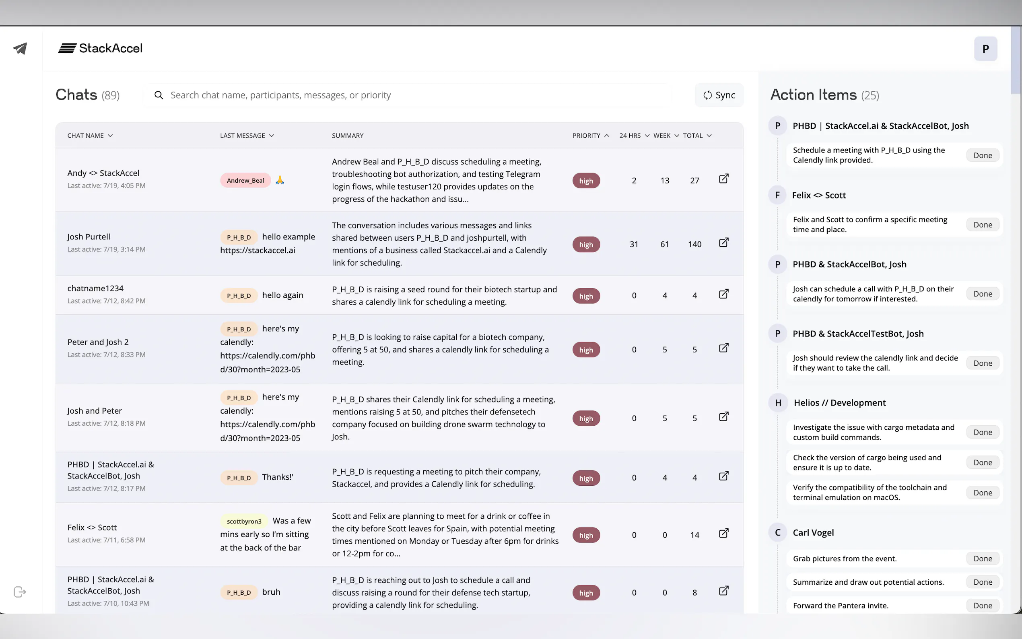
Task: Sort by Last Message column
Action: (x=247, y=136)
